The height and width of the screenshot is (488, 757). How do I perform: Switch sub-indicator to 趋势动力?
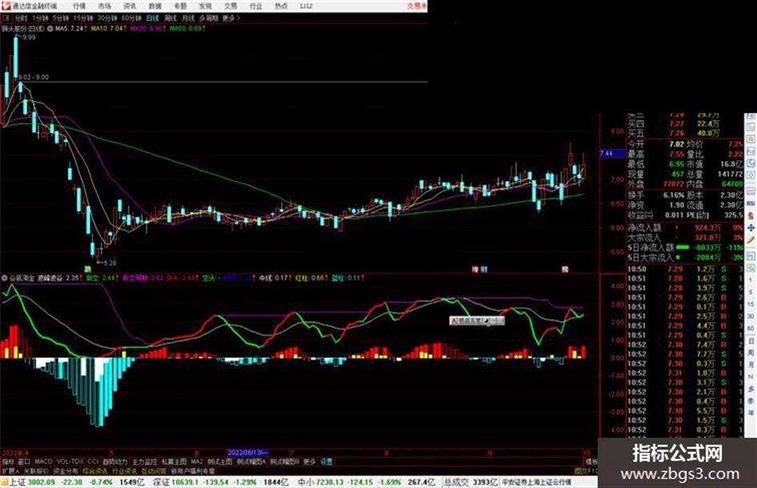coord(115,462)
